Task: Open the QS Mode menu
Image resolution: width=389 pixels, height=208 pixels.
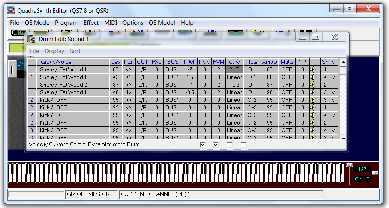Action: [x=37, y=23]
